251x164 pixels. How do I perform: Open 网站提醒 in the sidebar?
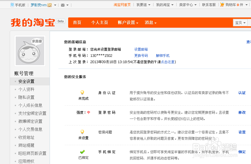[x=27, y=145]
